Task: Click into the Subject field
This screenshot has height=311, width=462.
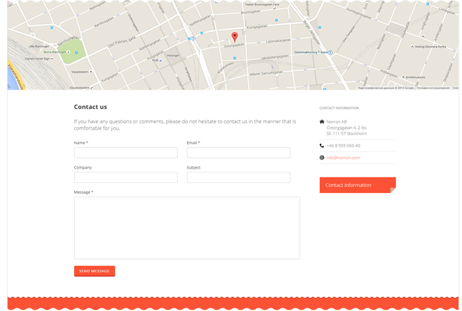Action: [238, 177]
